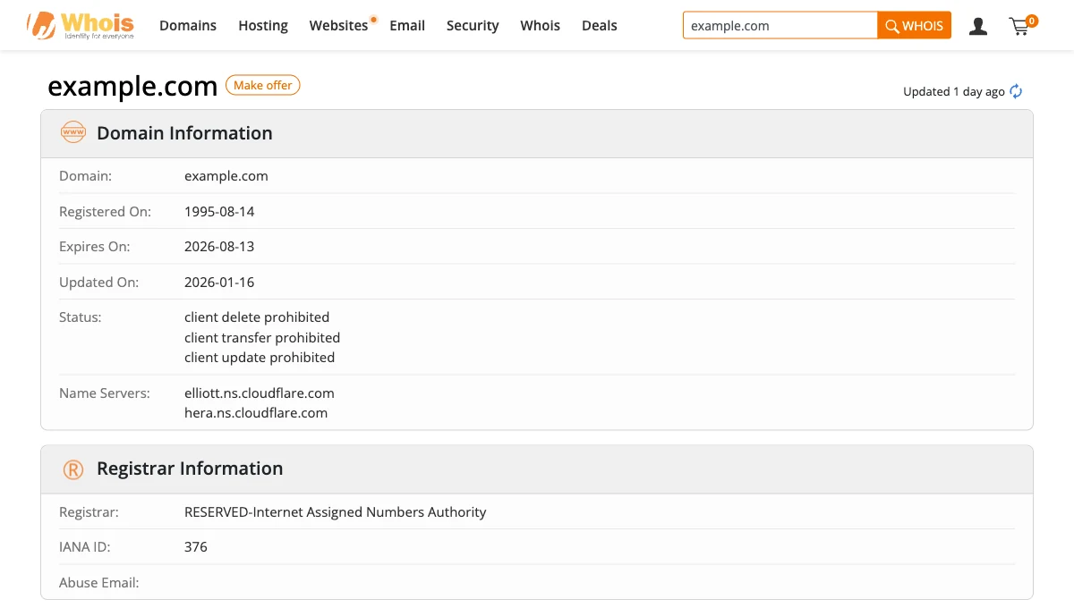Open the Websites menu
The image size is (1074, 608).
coord(339,26)
